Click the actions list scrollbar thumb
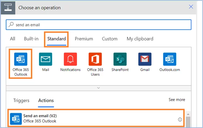This screenshot has height=128, width=203. [x=188, y=122]
